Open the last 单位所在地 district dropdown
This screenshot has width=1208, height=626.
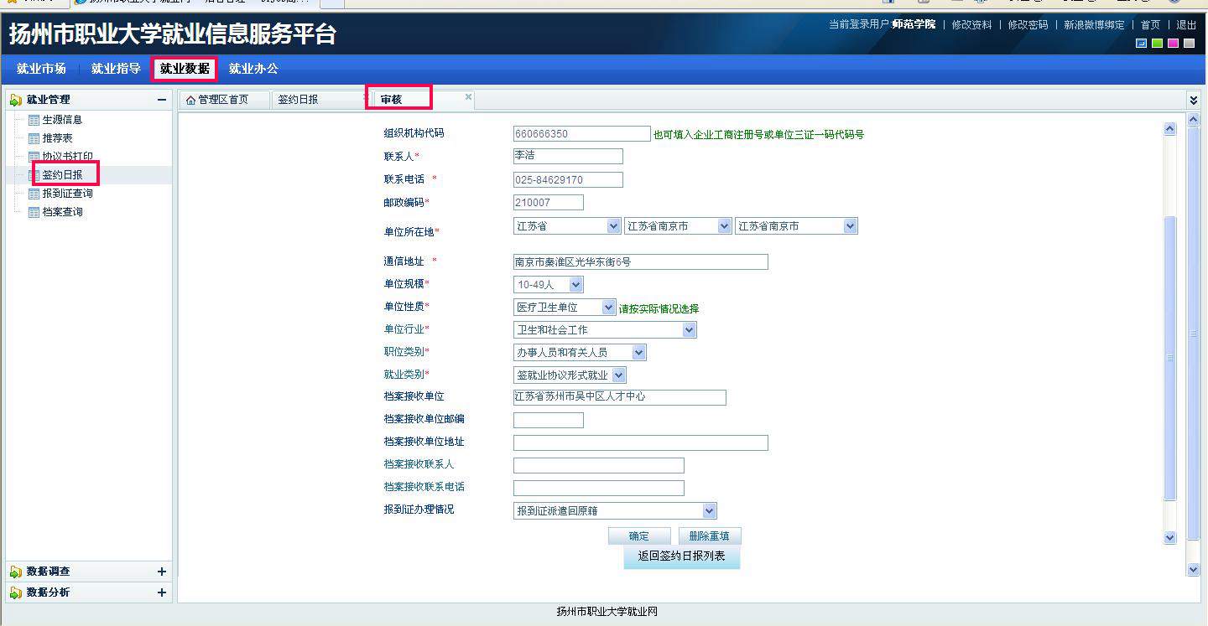[x=796, y=226]
